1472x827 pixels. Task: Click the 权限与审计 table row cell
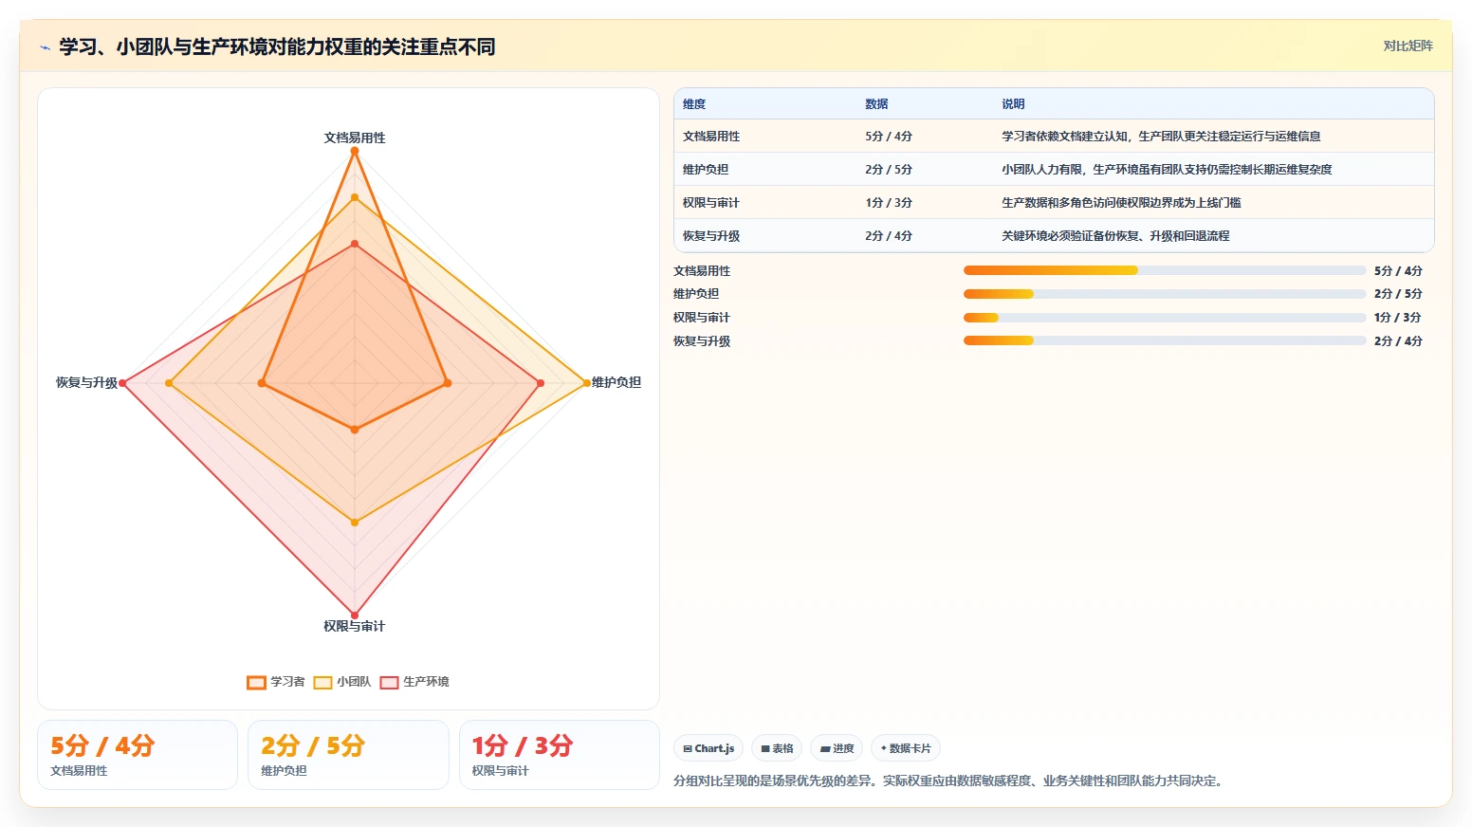pos(711,203)
